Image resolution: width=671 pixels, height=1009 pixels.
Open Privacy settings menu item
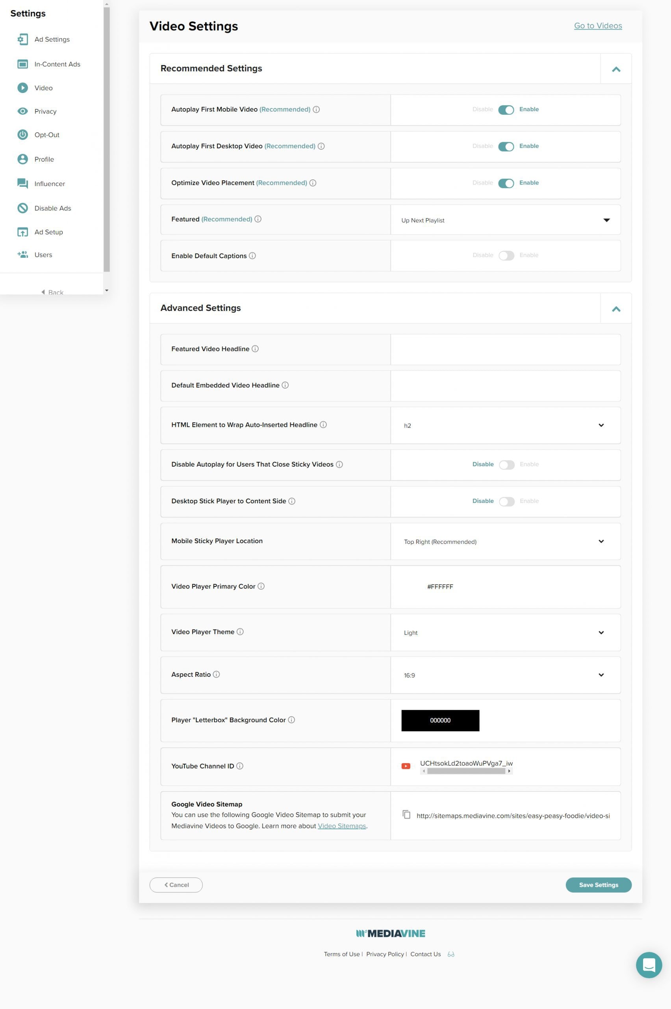click(45, 112)
